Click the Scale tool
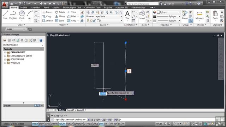 tap(60, 20)
